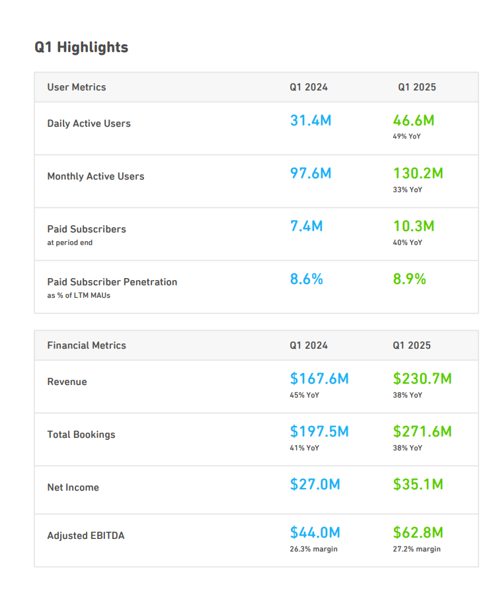Click the "as % of LTM MAUs" footnote
Image resolution: width=495 pixels, height=607 pixels.
[x=79, y=295]
